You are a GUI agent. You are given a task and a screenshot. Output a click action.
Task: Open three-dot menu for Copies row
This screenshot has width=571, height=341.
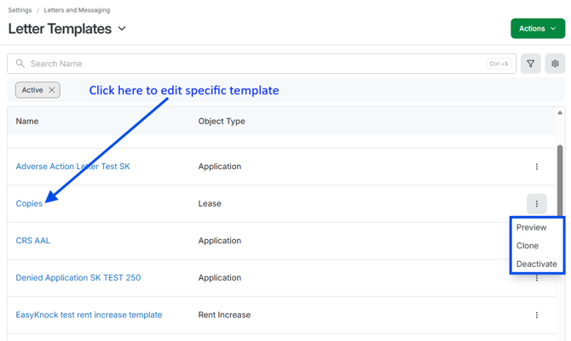[x=536, y=203]
